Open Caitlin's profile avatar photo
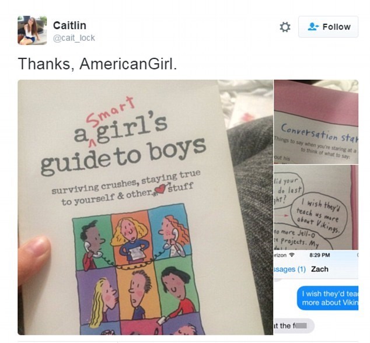The image size is (370, 343). point(32,30)
